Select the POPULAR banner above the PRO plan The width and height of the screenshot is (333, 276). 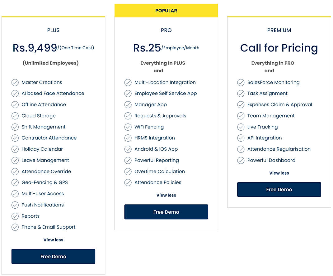(166, 10)
